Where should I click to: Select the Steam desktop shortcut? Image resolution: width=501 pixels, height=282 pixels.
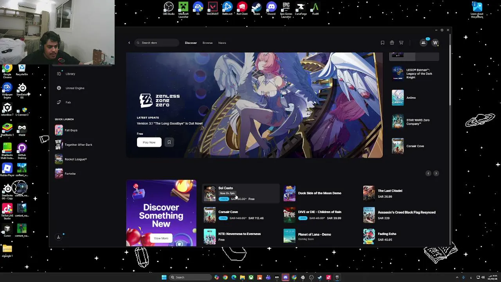[257, 9]
